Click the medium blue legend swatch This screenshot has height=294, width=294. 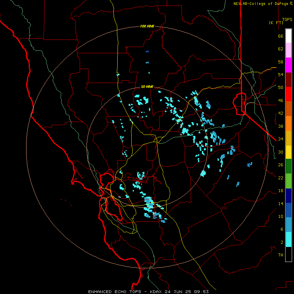[x=288, y=210]
